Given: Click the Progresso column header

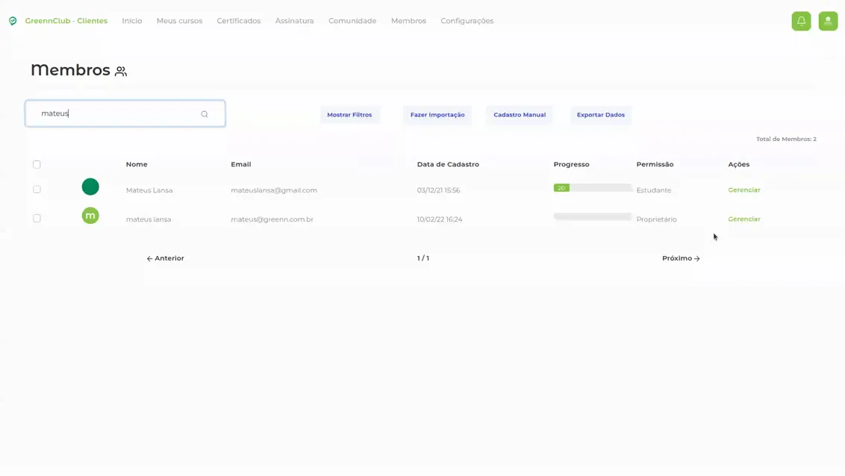Looking at the screenshot, I should (571, 164).
